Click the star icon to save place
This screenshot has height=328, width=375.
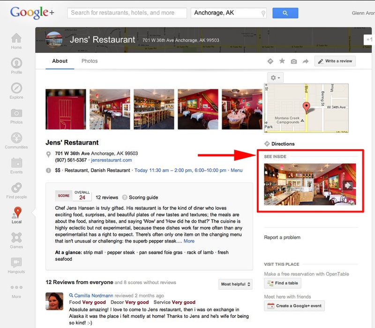point(282,61)
